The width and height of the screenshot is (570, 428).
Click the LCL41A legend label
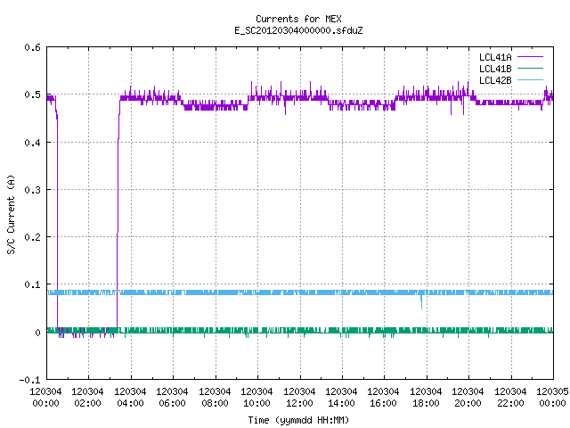click(x=495, y=57)
